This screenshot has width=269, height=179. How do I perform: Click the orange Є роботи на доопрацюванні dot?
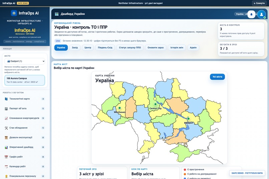185,174
